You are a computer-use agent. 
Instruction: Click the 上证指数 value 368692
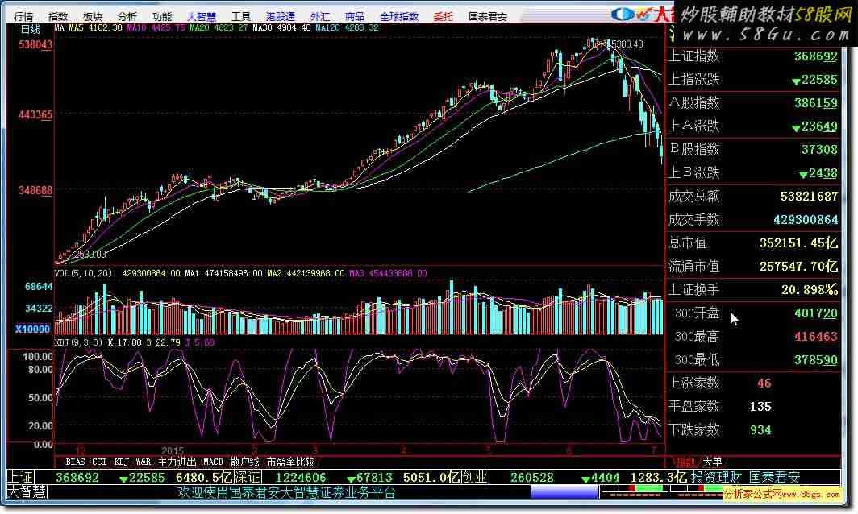coord(815,56)
